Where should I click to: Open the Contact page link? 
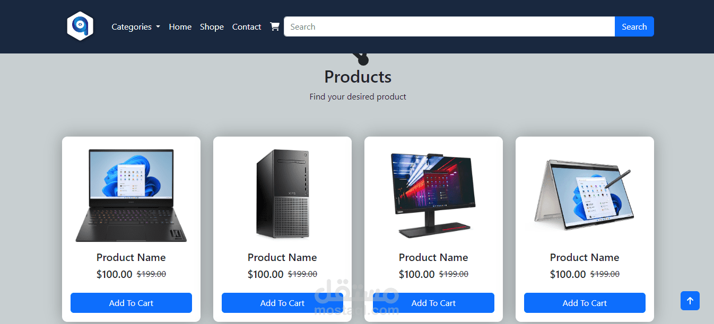(x=247, y=26)
